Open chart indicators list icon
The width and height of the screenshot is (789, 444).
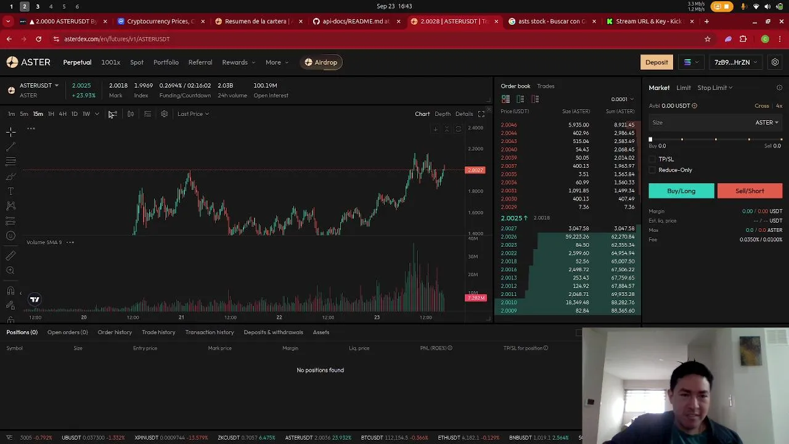click(147, 114)
